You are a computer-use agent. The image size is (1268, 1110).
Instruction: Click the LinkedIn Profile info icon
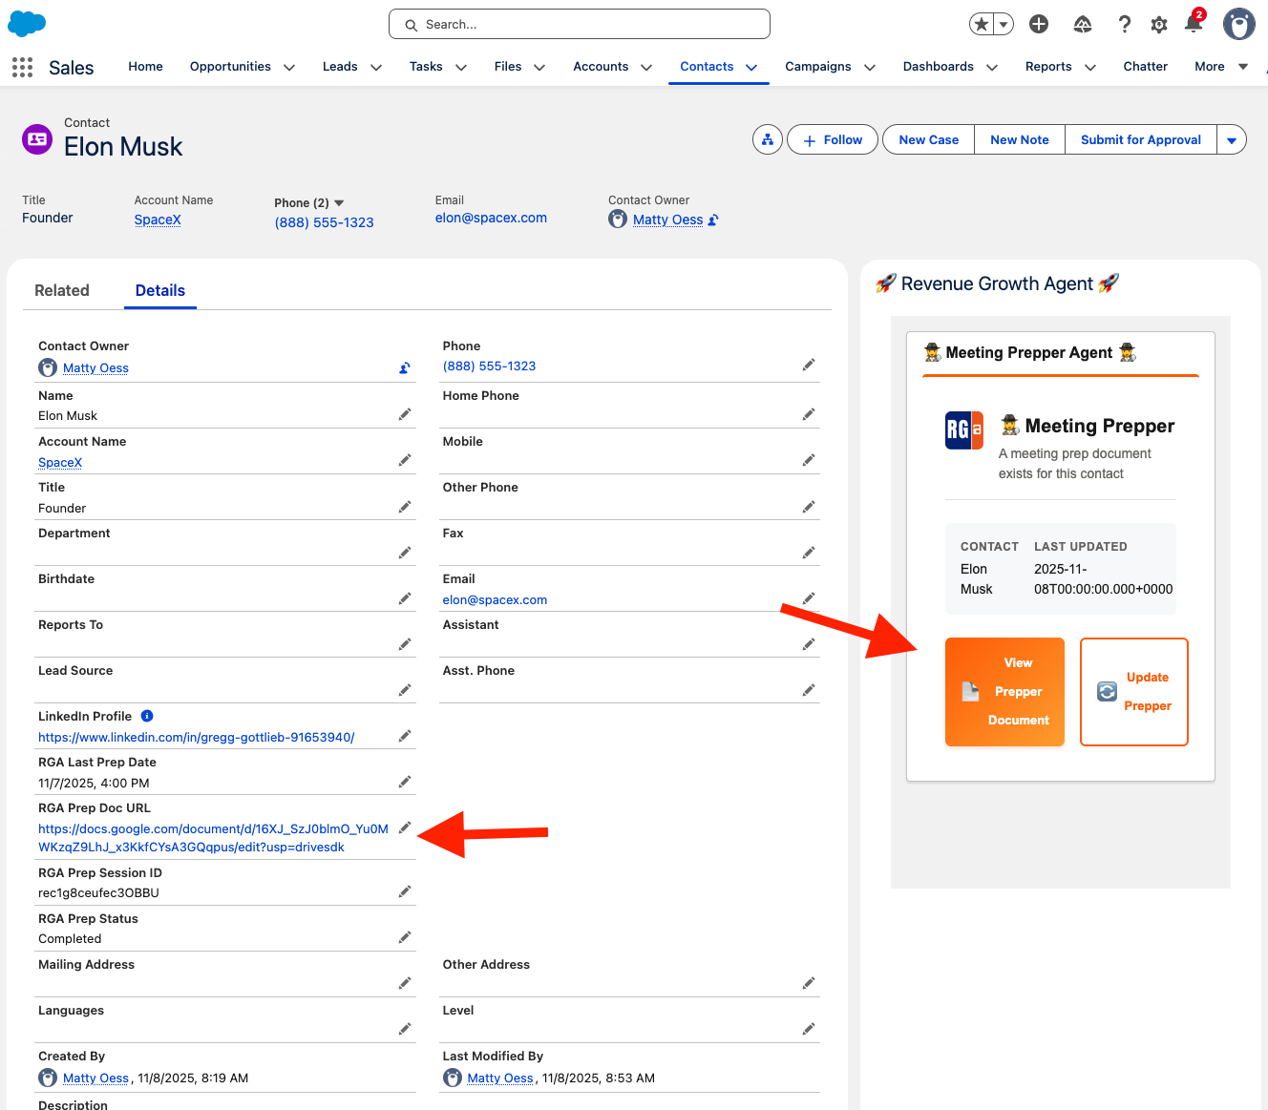coord(147,716)
